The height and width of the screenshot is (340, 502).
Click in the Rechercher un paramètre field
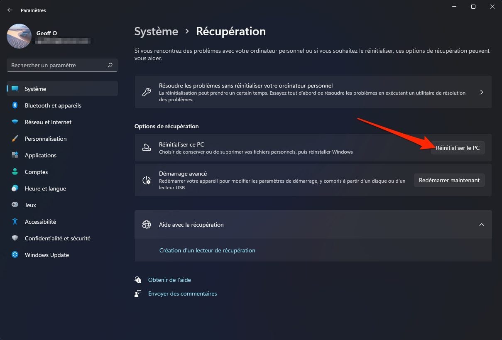click(x=62, y=65)
